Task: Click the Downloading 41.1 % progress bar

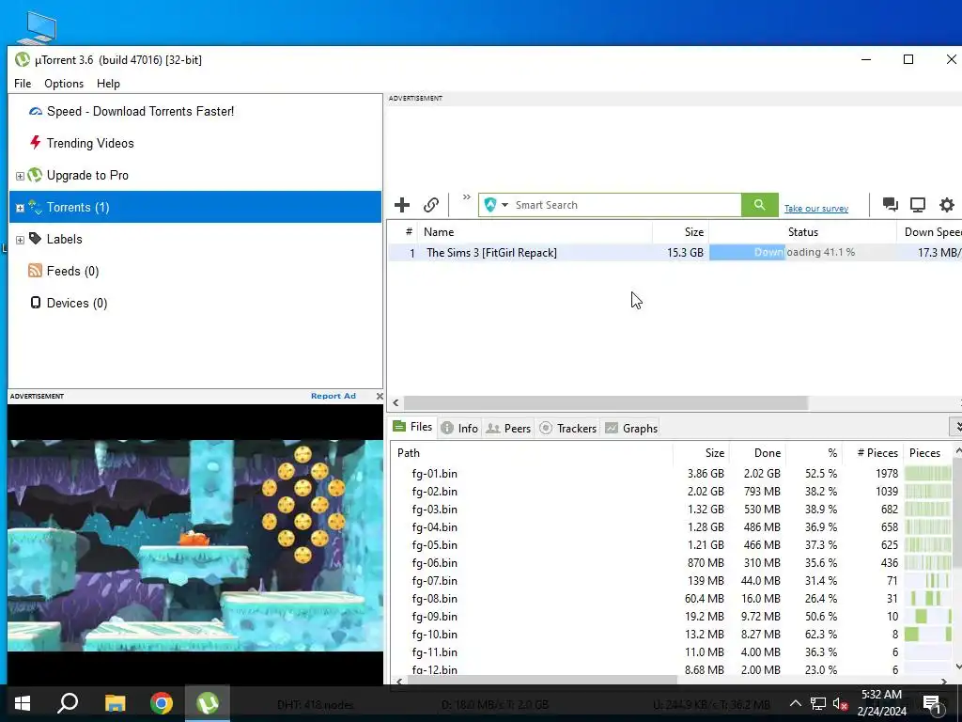Action: tap(802, 252)
